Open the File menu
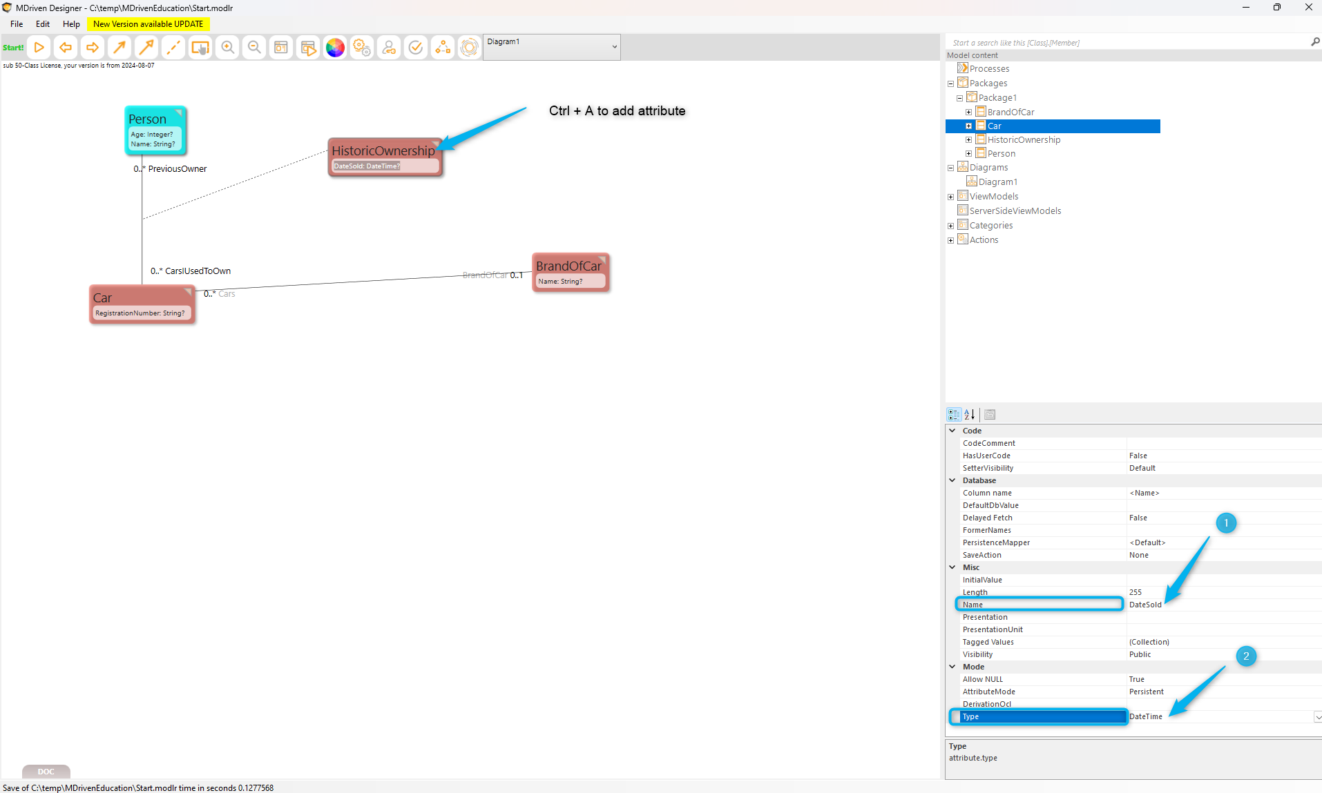The width and height of the screenshot is (1322, 793). 17,24
